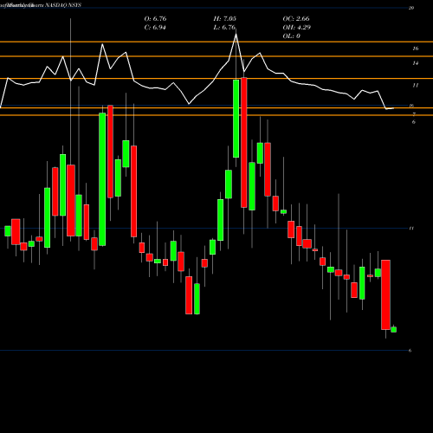This screenshot has width=433, height=433.
Task: Click the last small green candlestick
Action: (x=393, y=329)
